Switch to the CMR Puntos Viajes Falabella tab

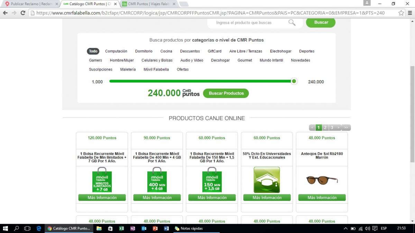(x=149, y=4)
